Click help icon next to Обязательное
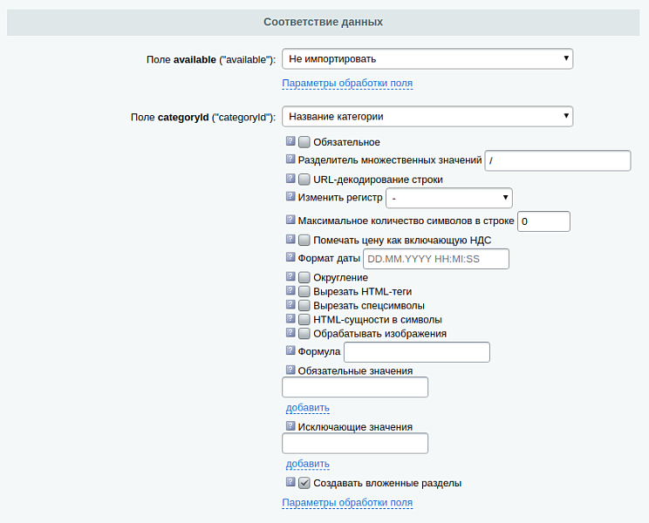649x523 pixels. [290, 141]
